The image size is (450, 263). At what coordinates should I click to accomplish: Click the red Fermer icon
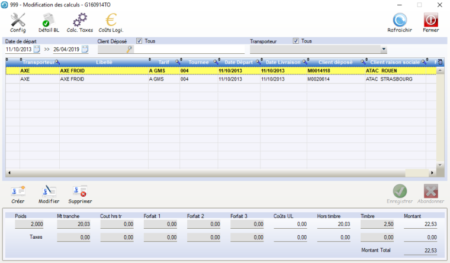coord(430,20)
